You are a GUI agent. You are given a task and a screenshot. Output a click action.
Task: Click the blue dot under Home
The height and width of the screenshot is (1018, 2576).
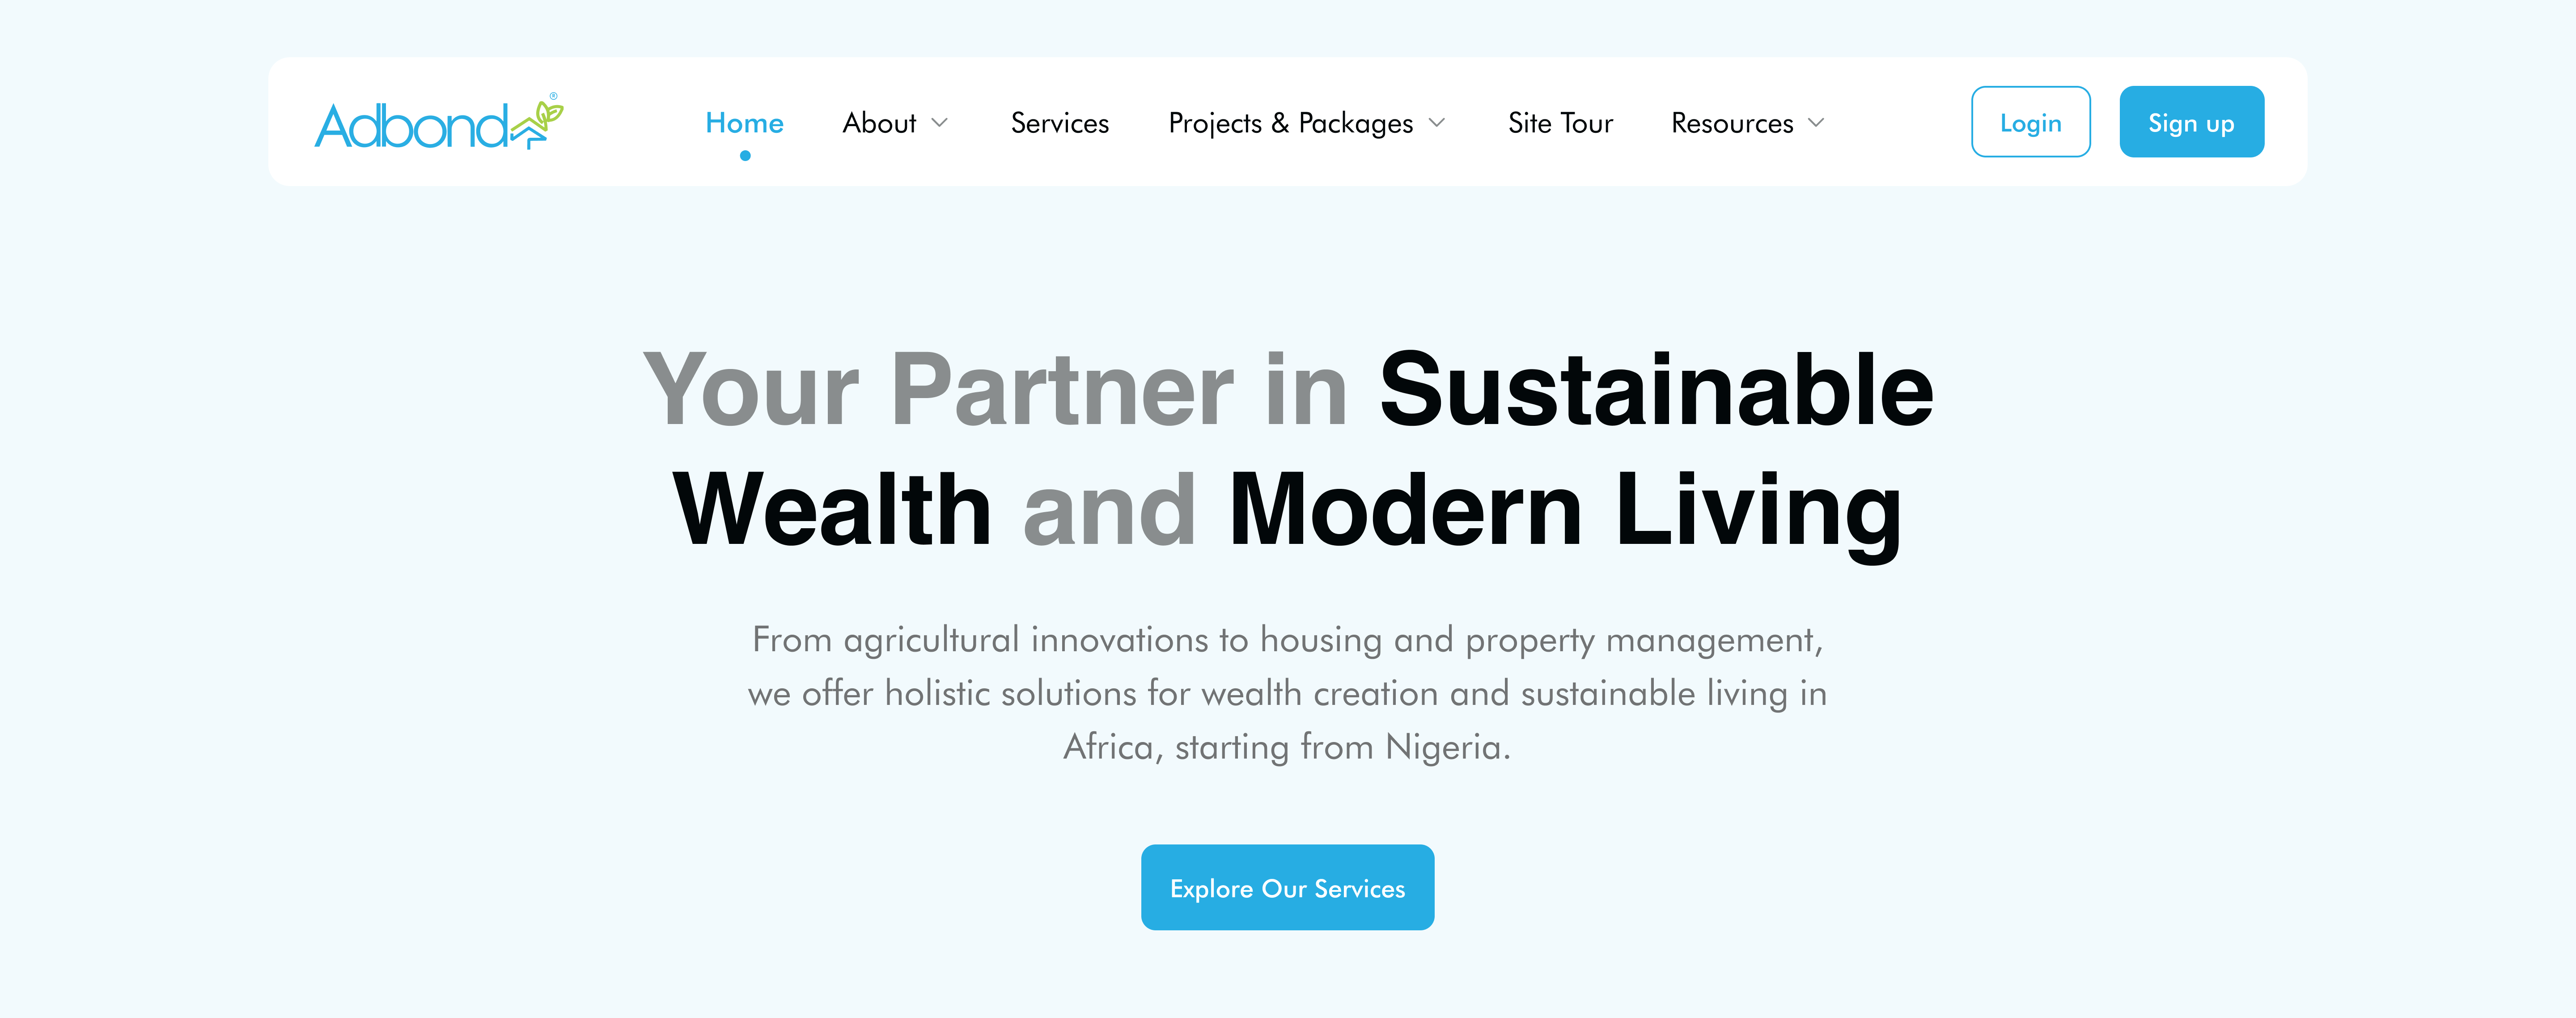point(745,156)
